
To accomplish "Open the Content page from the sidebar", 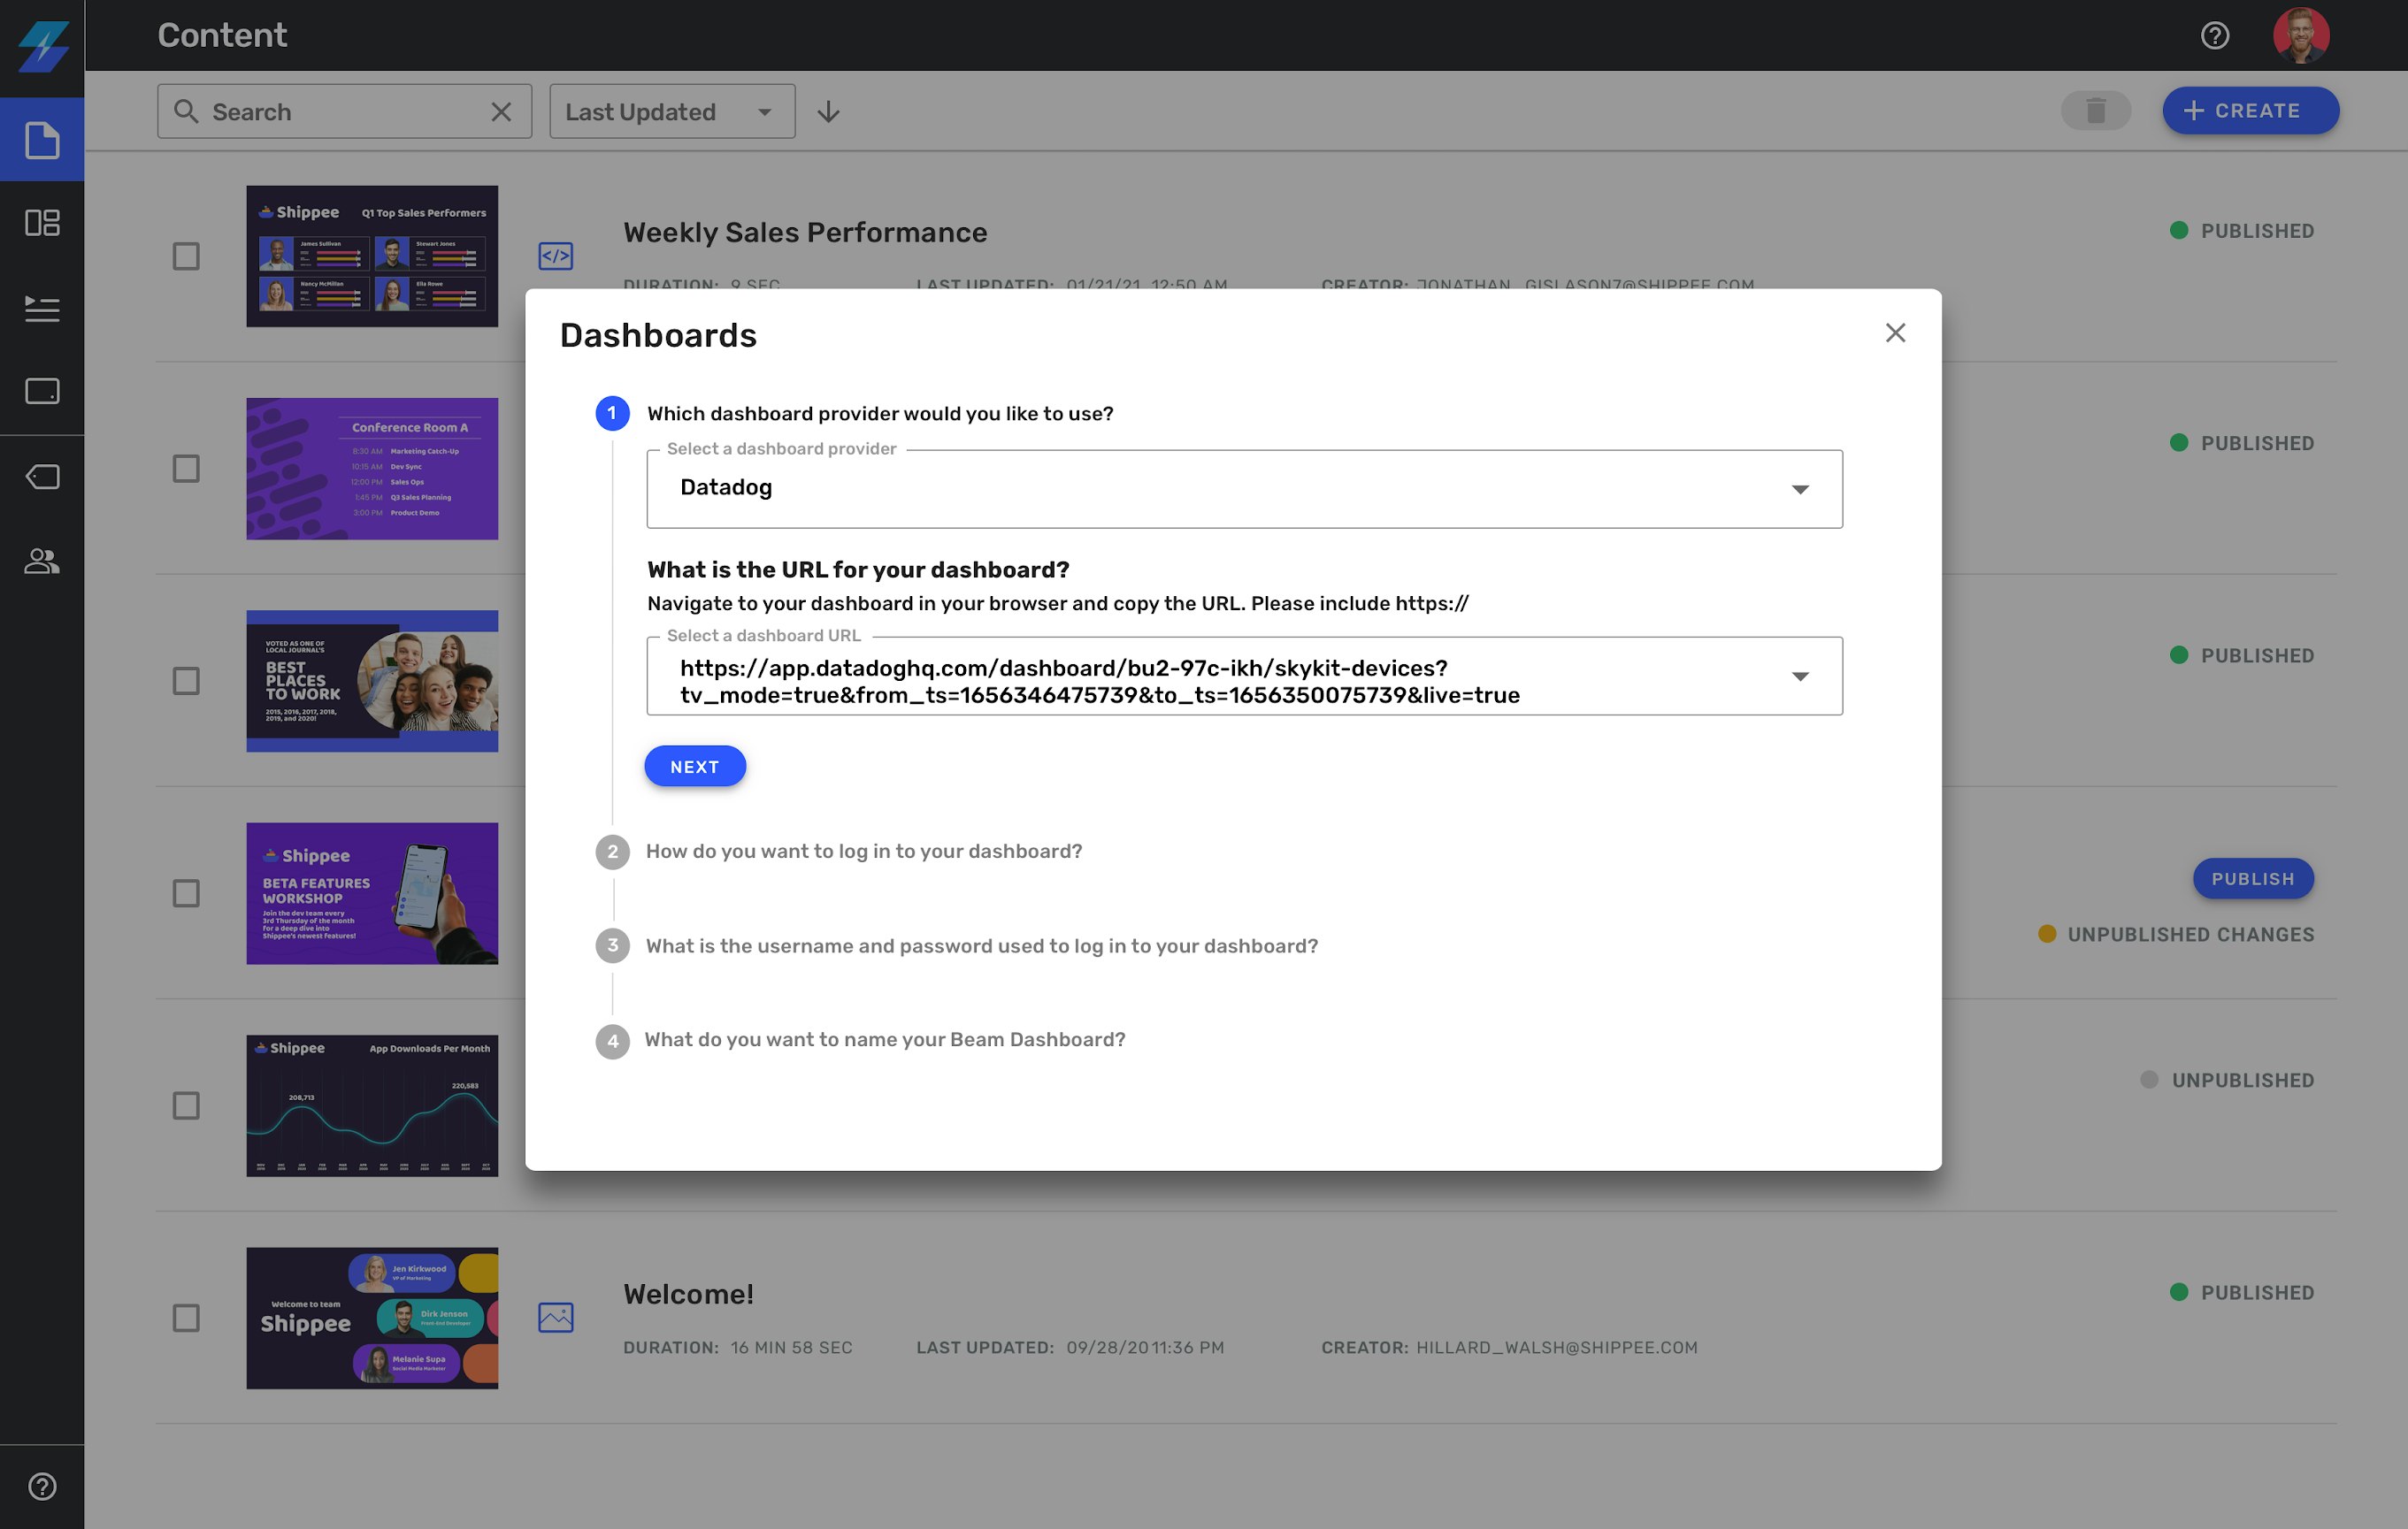I will click(x=42, y=140).
